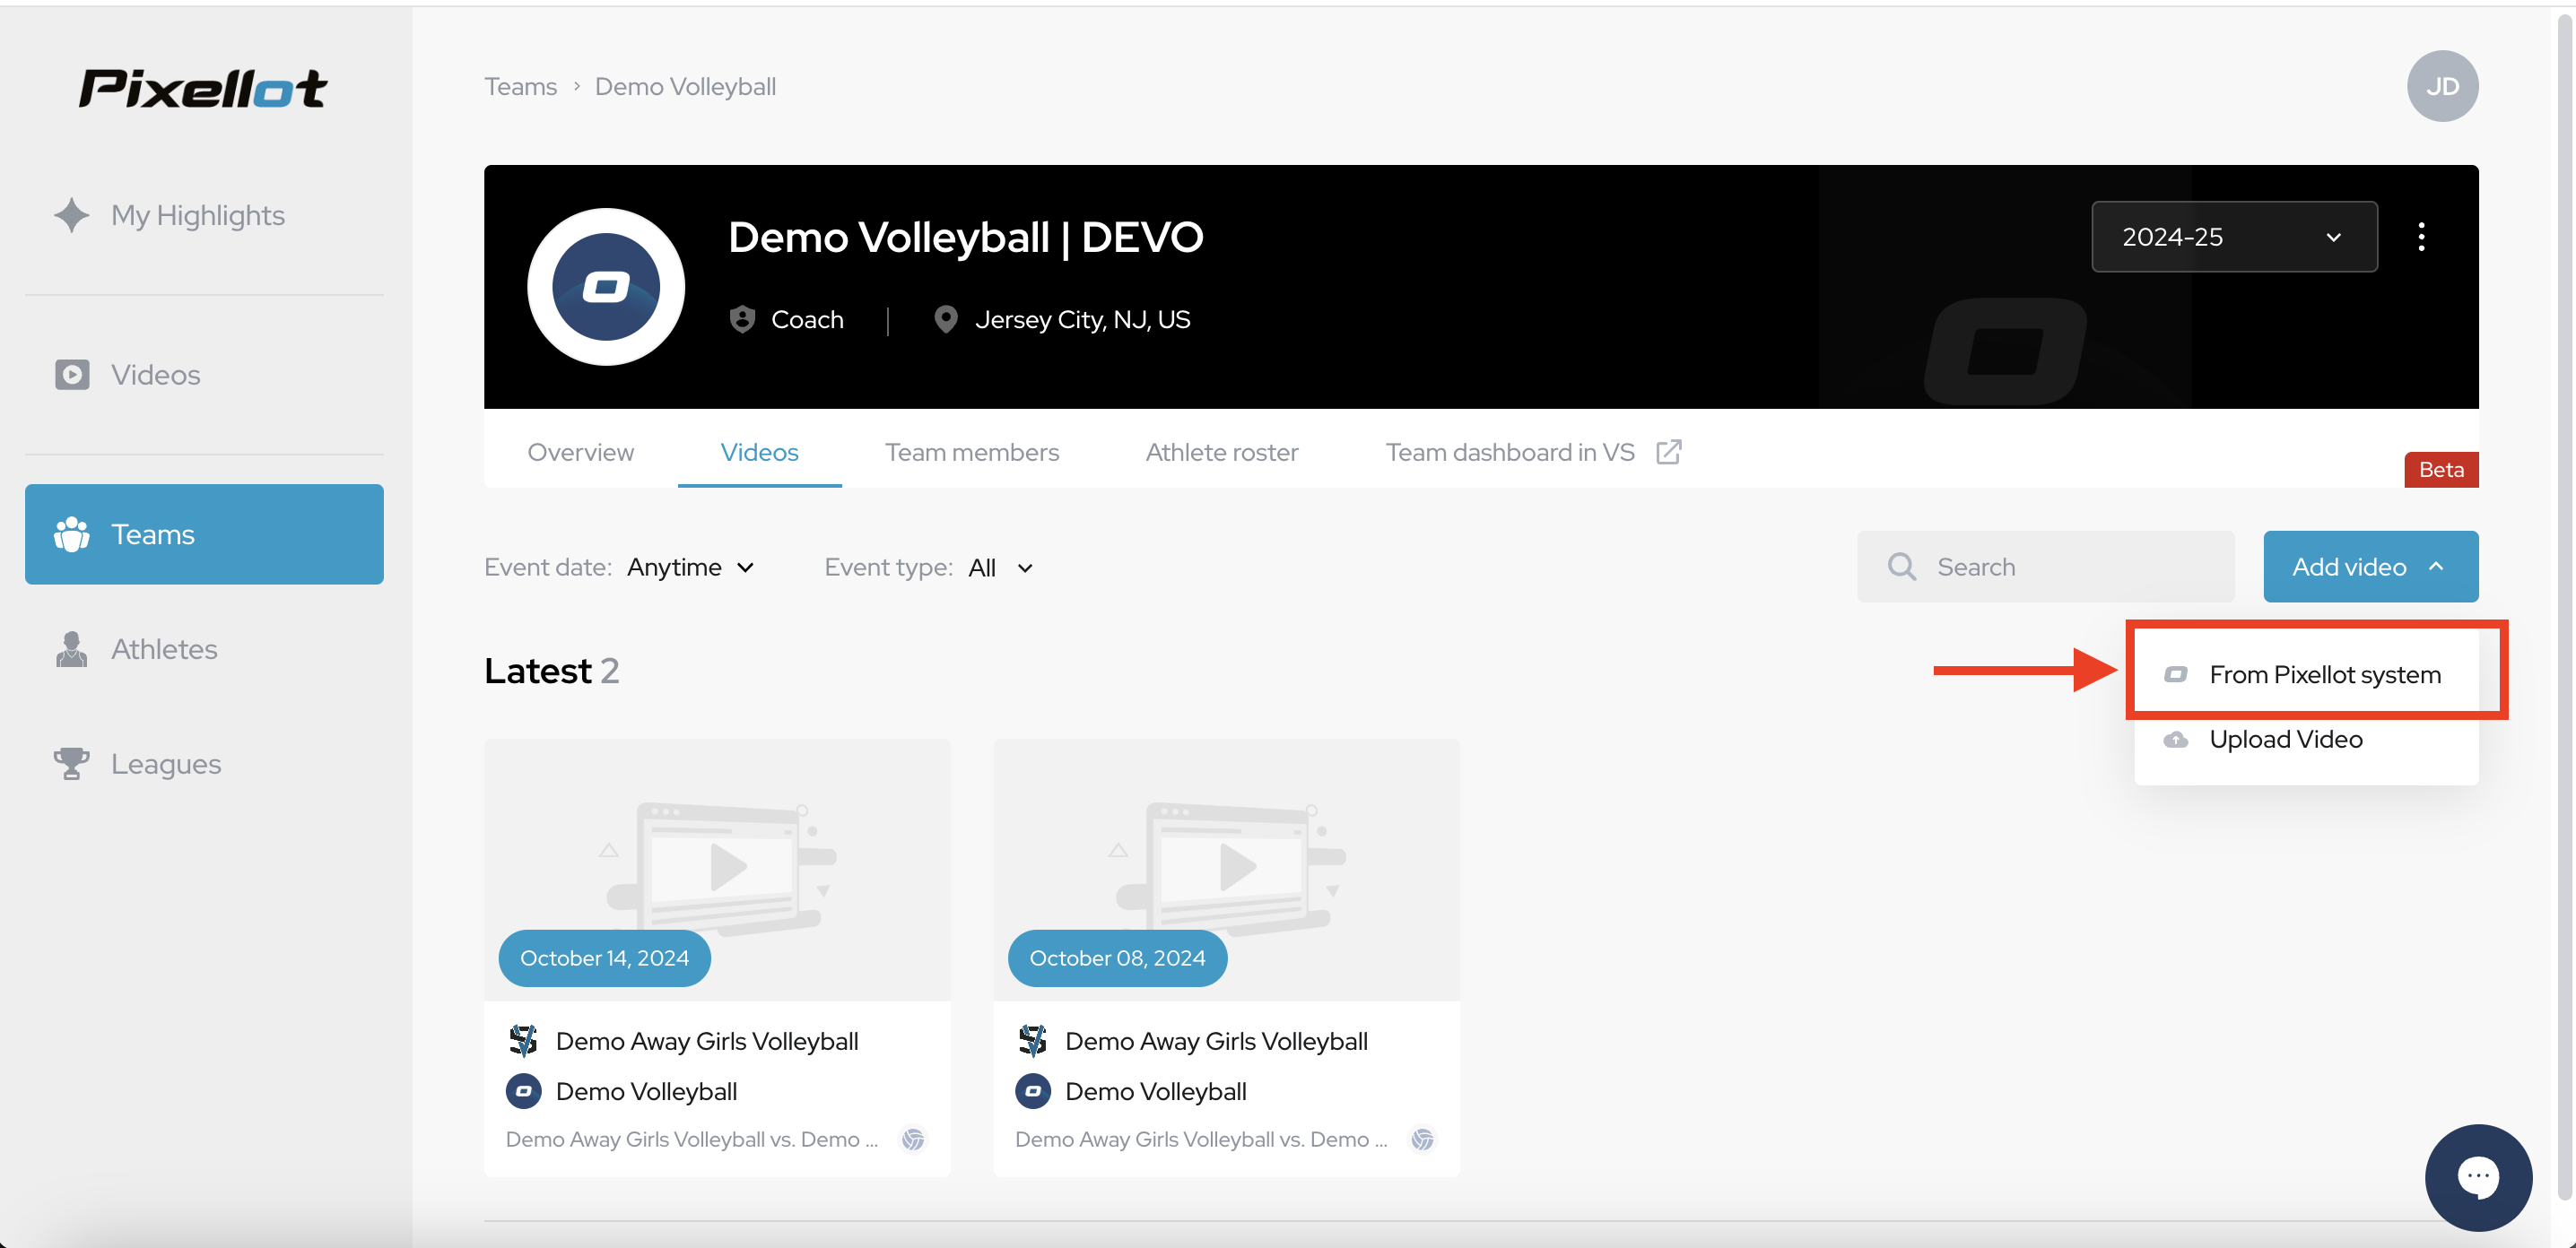Click the Athletes person icon in the sidebar
This screenshot has height=1248, width=2576.
click(71, 649)
